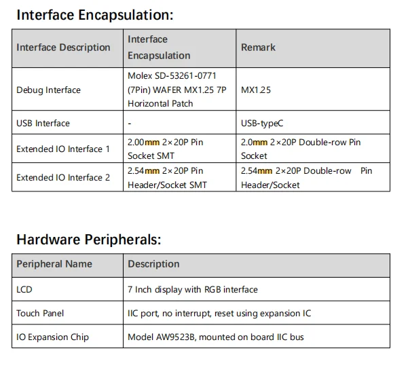The image size is (410, 374).
Task: Click the Interface Description column header
Action: point(63,48)
